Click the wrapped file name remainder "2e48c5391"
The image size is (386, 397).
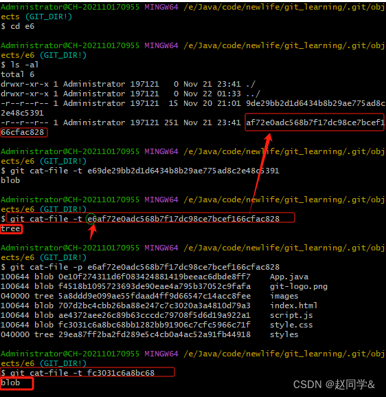pos(22,113)
